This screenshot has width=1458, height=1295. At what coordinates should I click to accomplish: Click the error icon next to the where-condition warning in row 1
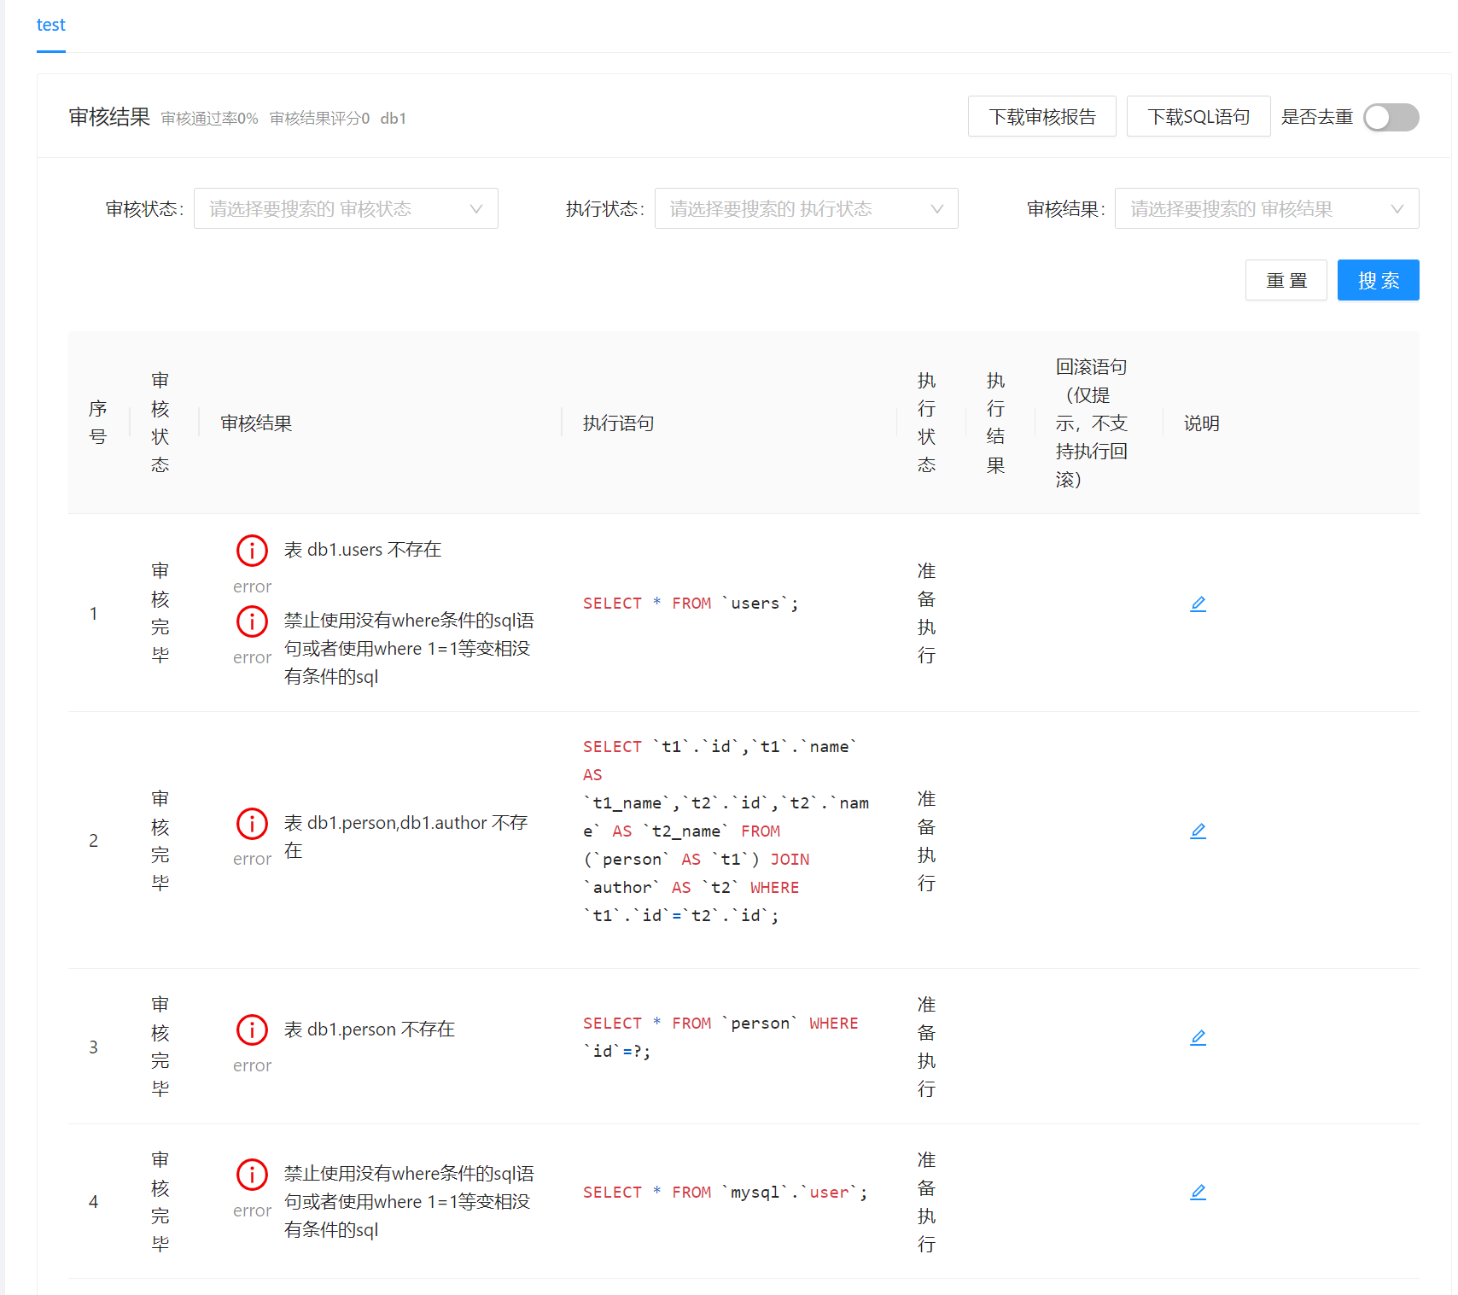[x=252, y=621]
